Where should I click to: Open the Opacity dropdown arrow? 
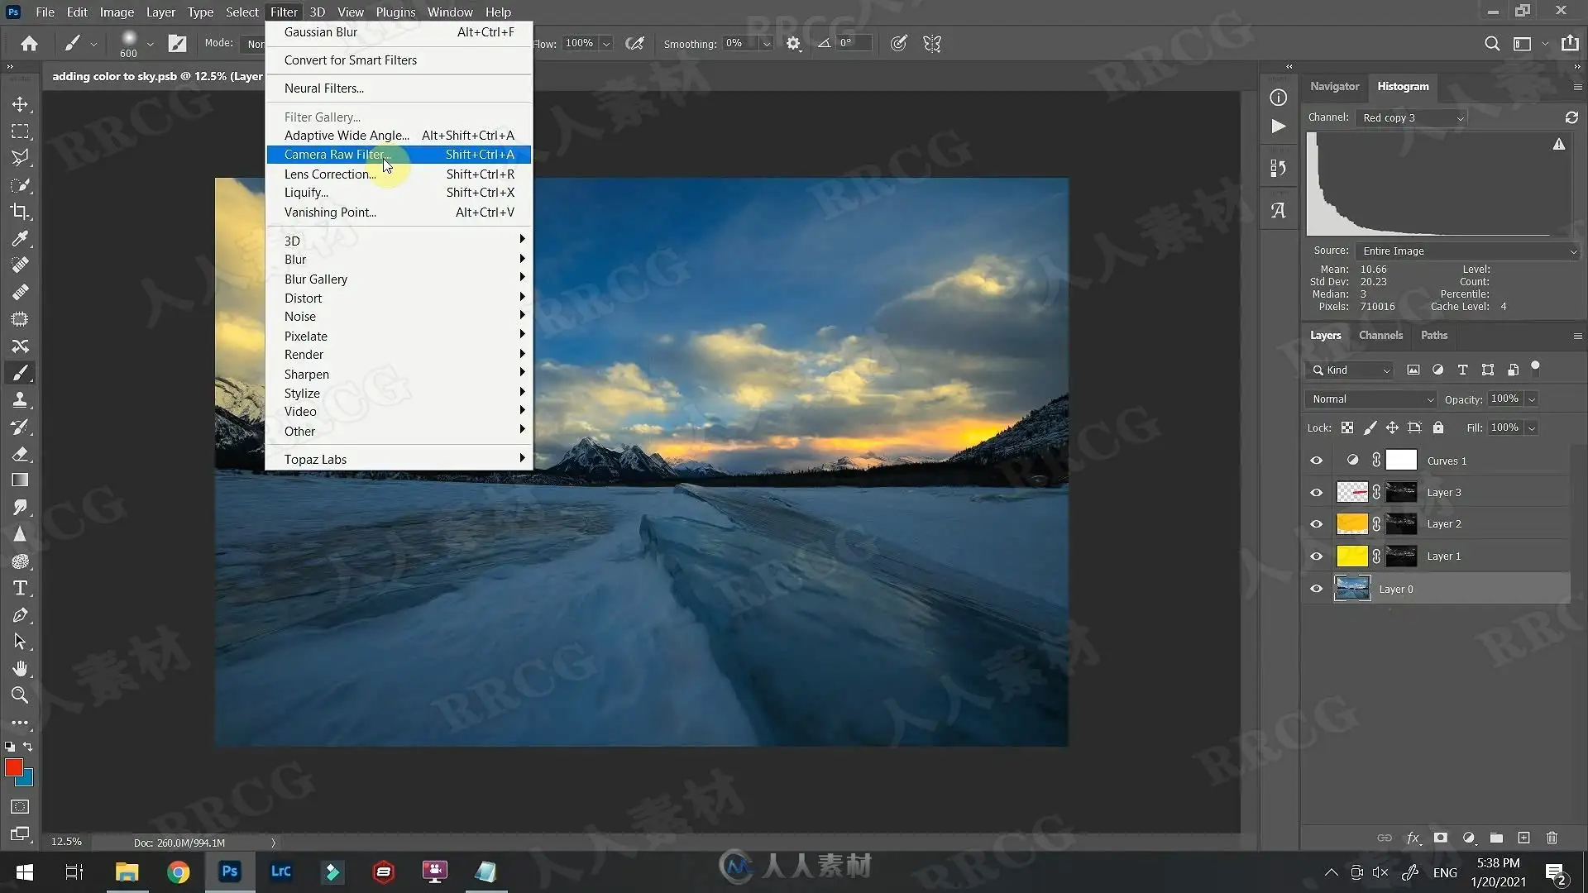(1532, 399)
